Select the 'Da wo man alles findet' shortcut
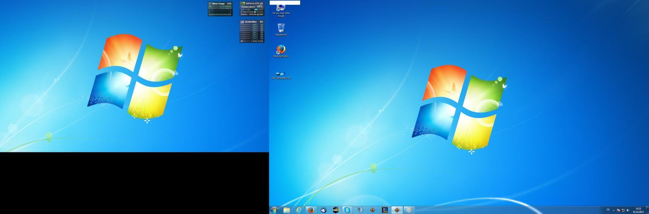This screenshot has width=649, height=214. (281, 11)
